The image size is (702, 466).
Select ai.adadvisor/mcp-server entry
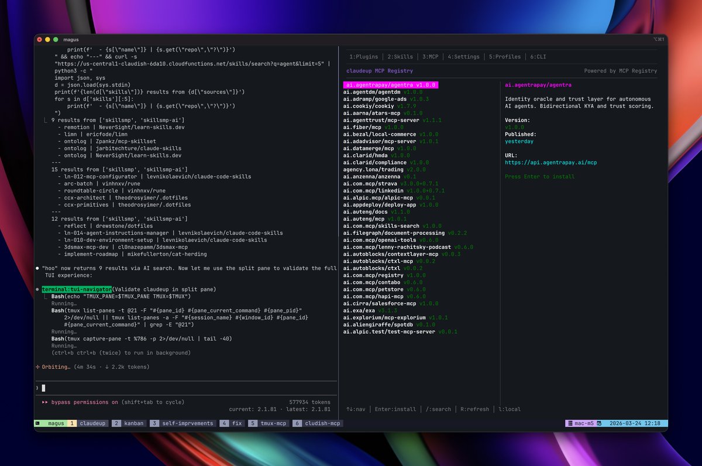pos(391,141)
